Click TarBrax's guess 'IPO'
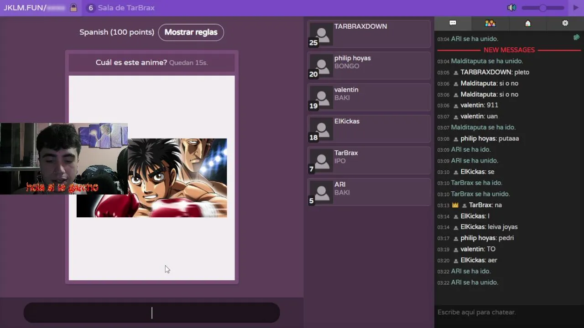 coord(340,161)
